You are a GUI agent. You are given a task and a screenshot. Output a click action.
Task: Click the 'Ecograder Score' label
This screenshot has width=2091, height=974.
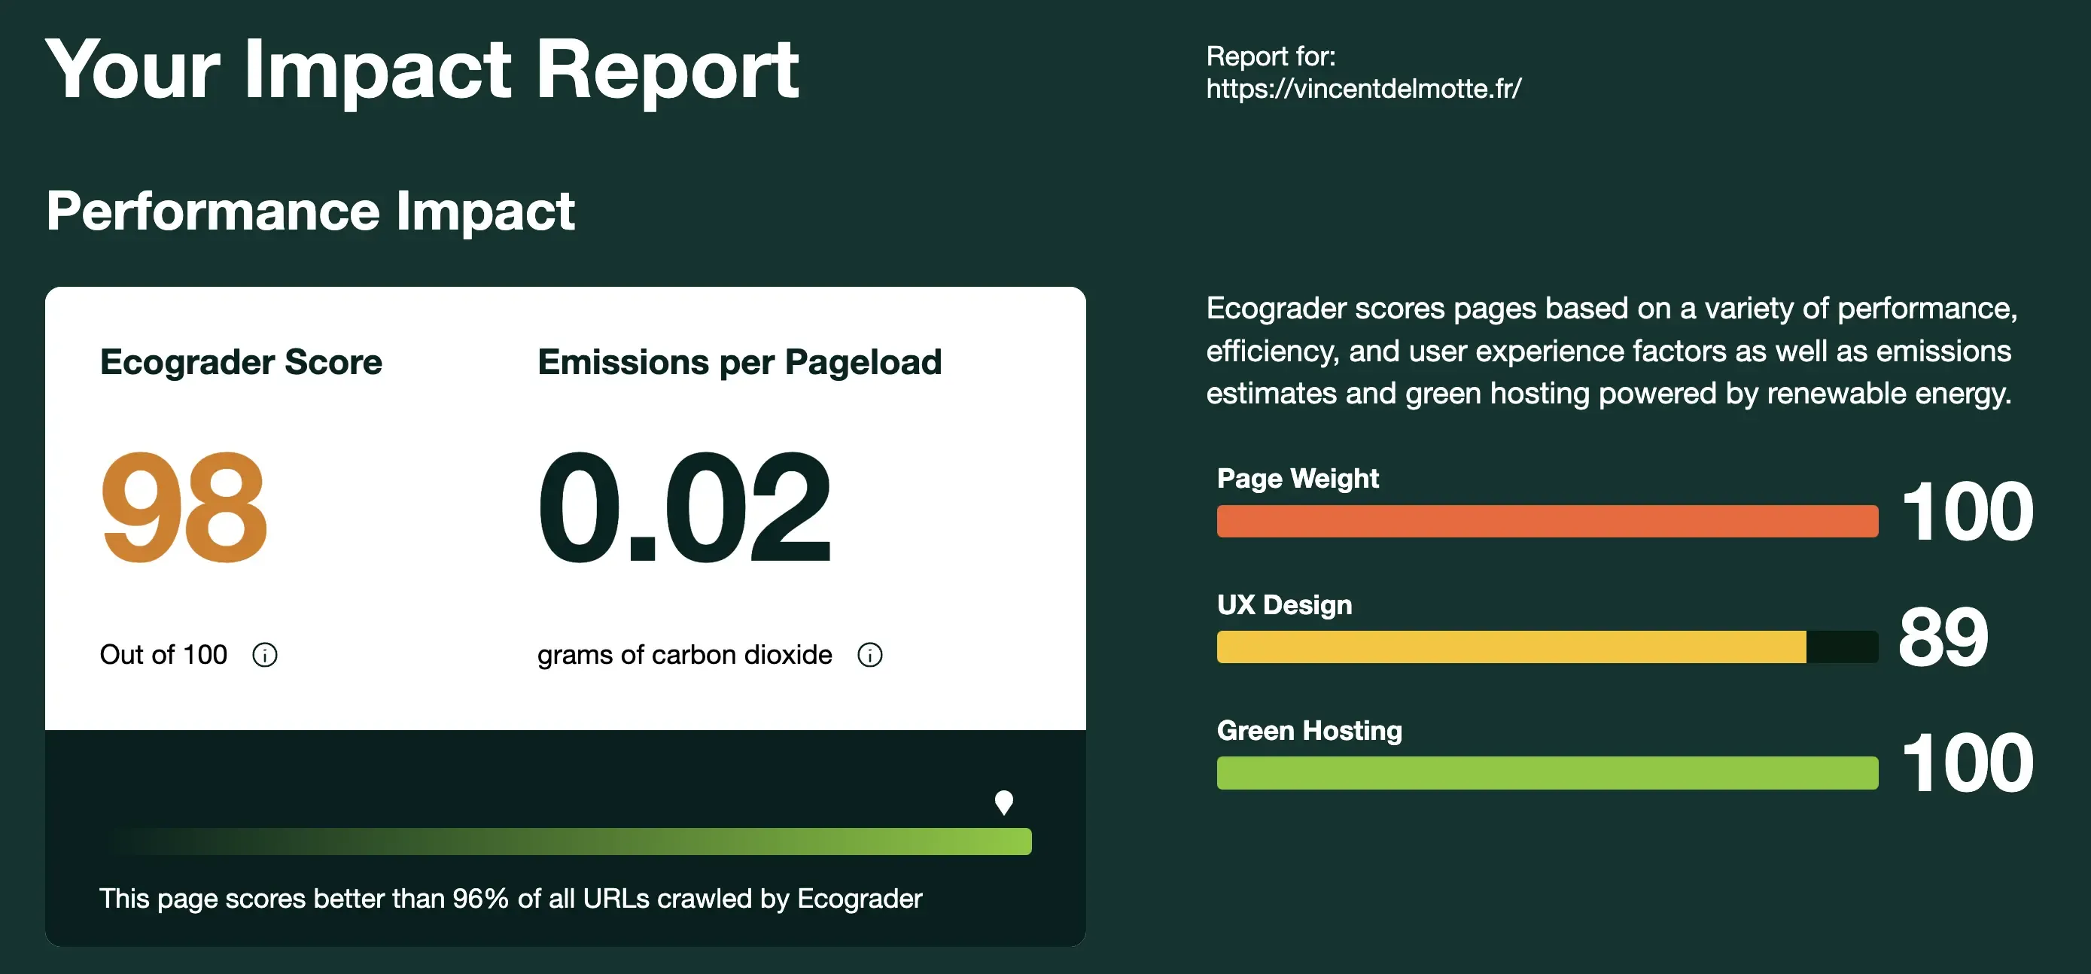click(241, 362)
